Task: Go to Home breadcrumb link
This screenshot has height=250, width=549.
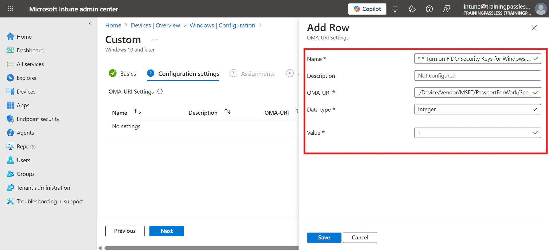Action: (113, 25)
